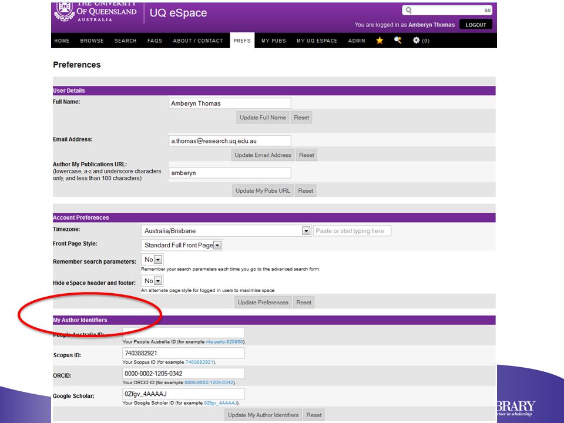Click the Update My Author Identifiers button
564x423 pixels.
point(263,415)
